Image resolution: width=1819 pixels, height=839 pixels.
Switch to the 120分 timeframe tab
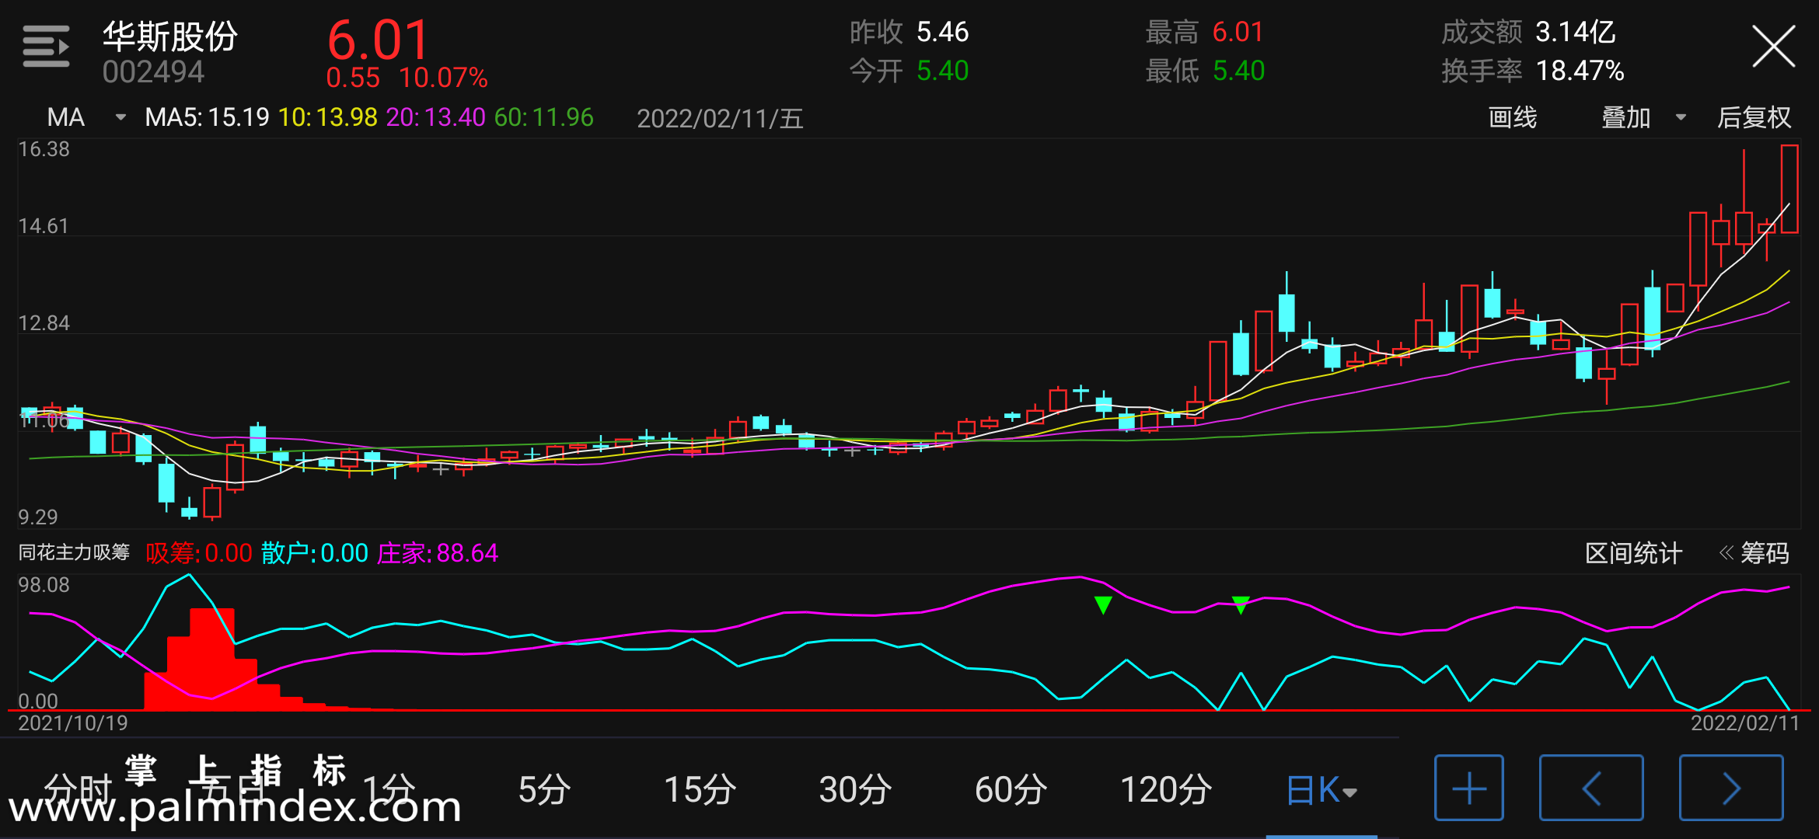pyautogui.click(x=1166, y=789)
